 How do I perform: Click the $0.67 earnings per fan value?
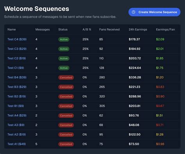coord(160,106)
